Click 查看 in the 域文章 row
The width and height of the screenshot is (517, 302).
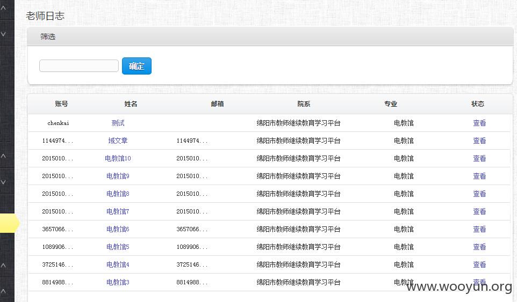479,141
